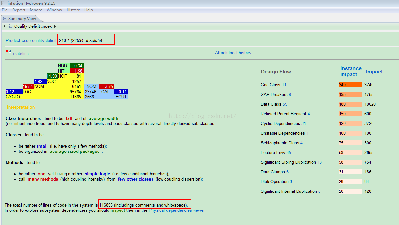Open the Schizophrenic Class 4 entry
This screenshot has width=399, height=225.
tap(282, 143)
